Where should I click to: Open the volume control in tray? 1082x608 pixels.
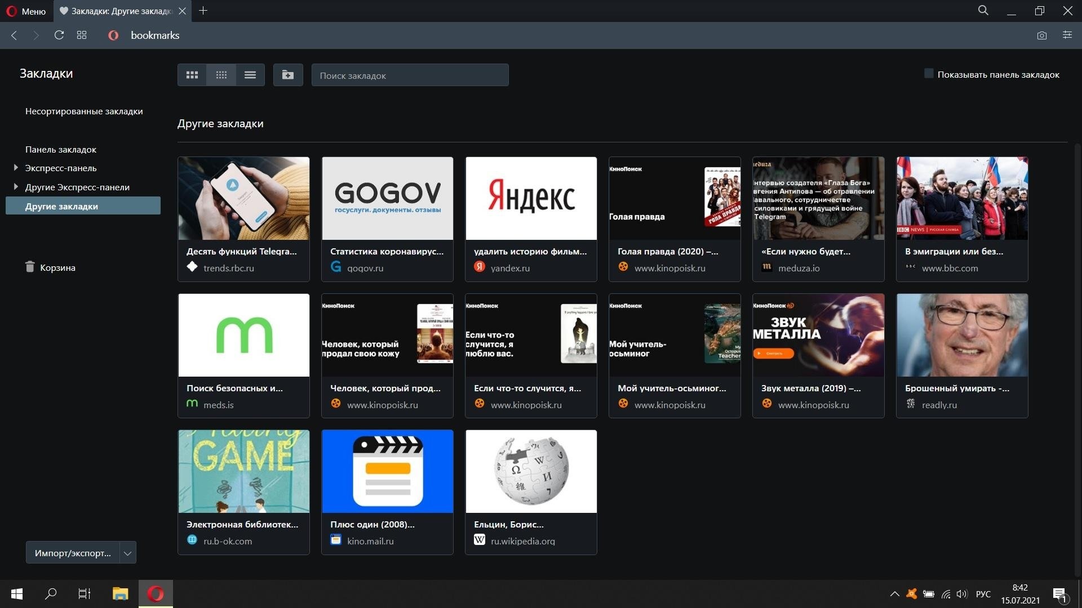(962, 594)
